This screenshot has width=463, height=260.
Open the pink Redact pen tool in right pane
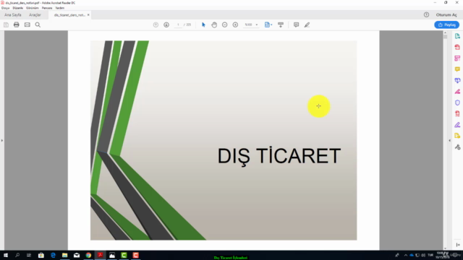pos(457,92)
